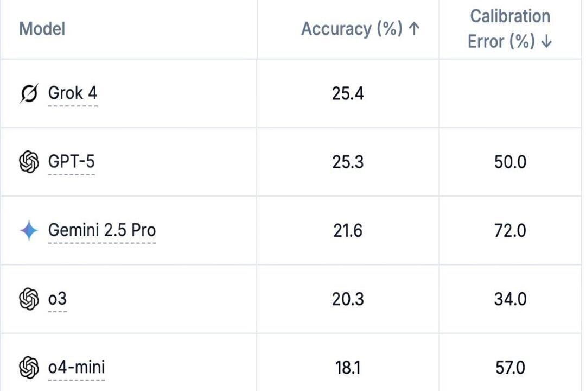Click the up arrow next to Accuracy (%)
Screen dimensions: 586x391
pyautogui.click(x=413, y=29)
